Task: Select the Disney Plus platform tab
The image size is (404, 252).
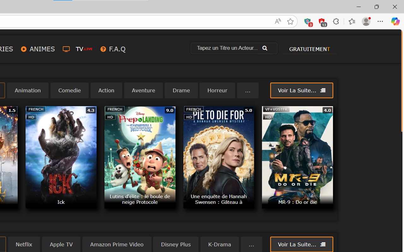Action: point(176,244)
